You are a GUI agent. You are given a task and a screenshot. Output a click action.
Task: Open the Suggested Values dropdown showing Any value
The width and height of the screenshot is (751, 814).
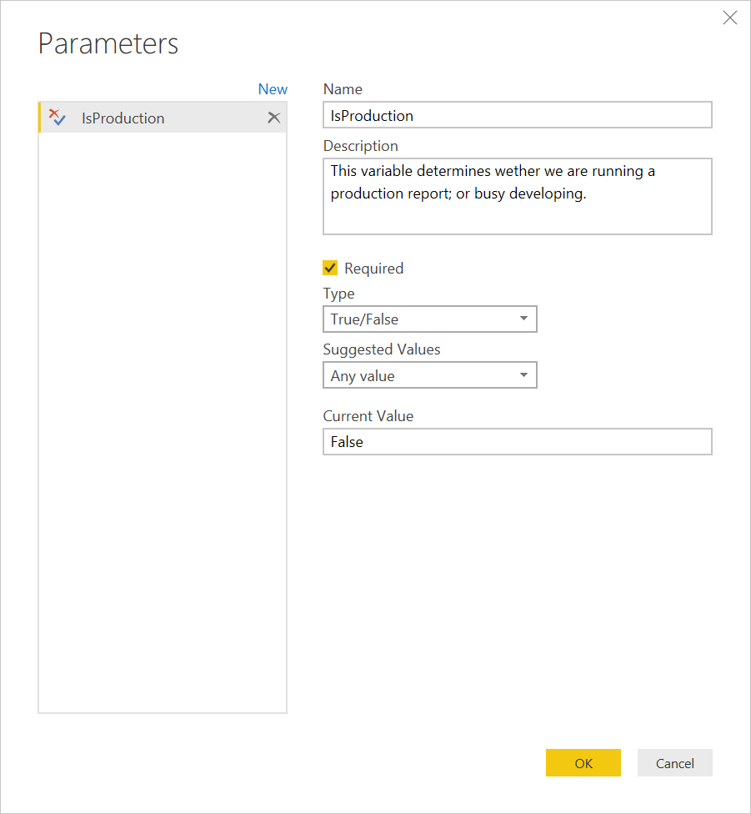coord(430,375)
